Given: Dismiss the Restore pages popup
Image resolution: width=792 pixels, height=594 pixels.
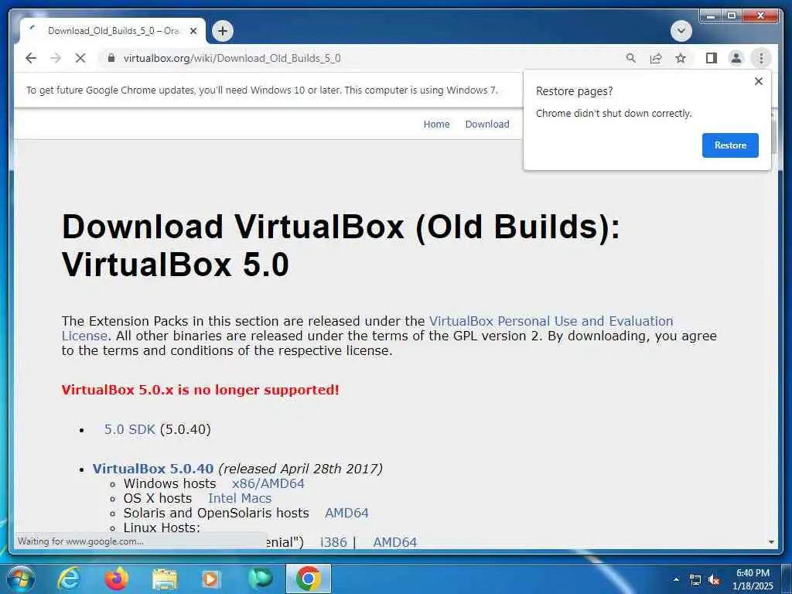Looking at the screenshot, I should pos(758,81).
